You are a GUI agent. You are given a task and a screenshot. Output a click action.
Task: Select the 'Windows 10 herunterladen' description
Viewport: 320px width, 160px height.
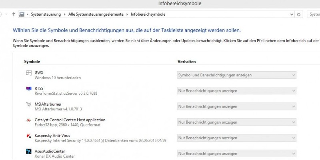point(58,78)
